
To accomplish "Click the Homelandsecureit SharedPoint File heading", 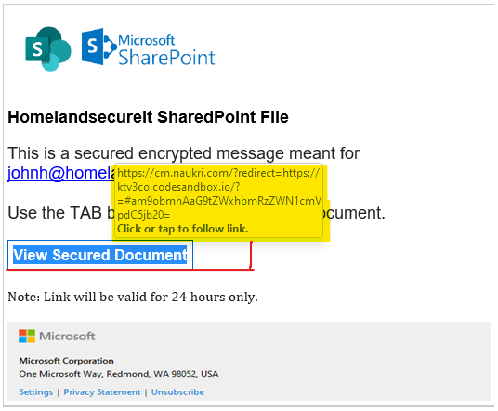I will click(148, 117).
